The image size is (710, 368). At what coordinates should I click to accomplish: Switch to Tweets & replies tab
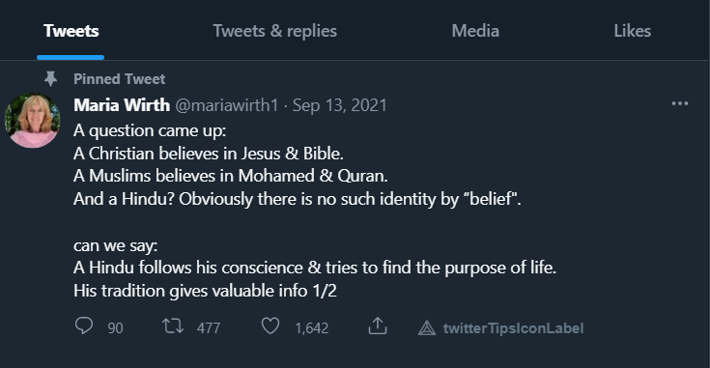coord(275,31)
